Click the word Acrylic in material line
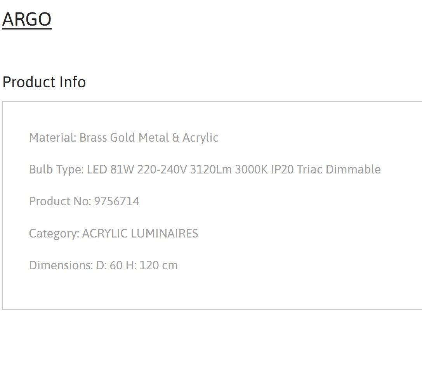 200,138
